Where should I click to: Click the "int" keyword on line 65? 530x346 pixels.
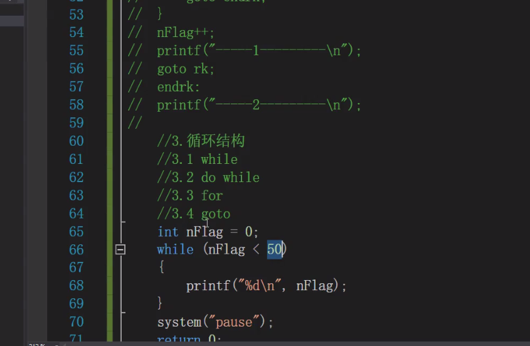pyautogui.click(x=167, y=232)
